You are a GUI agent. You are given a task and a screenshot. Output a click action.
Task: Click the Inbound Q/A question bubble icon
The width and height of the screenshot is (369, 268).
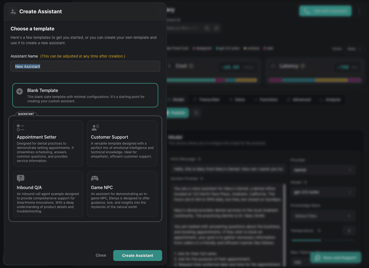click(21, 178)
